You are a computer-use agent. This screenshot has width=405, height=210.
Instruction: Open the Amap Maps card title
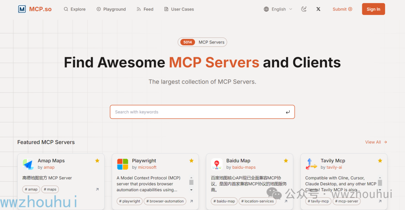pos(51,160)
